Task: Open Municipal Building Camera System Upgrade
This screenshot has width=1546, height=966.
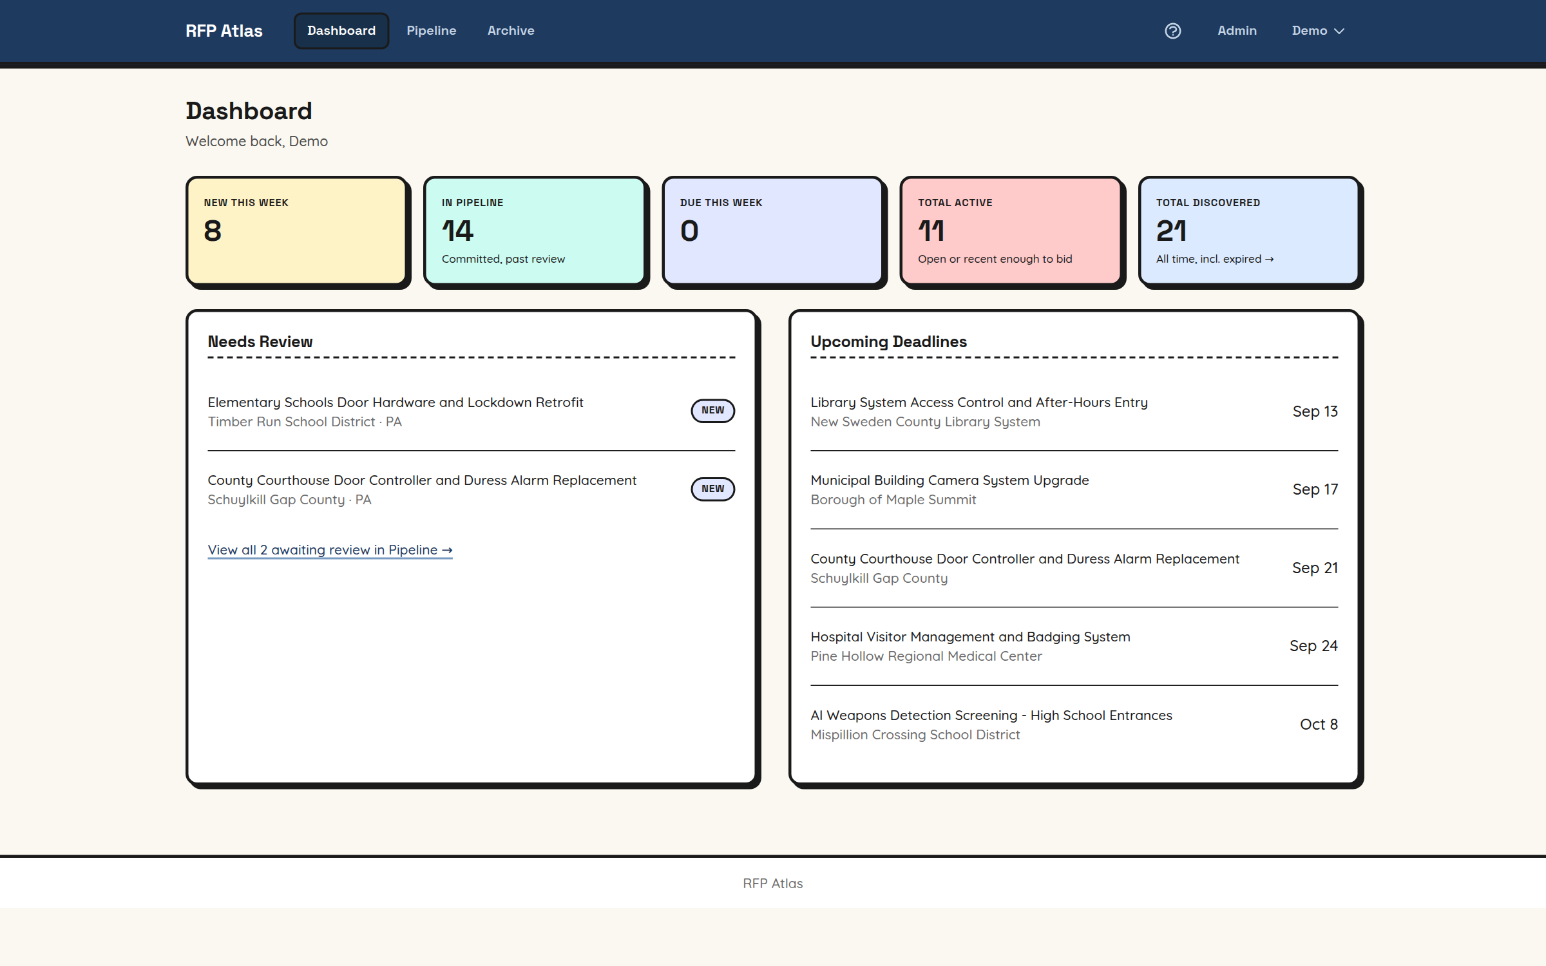Action: pyautogui.click(x=1074, y=490)
